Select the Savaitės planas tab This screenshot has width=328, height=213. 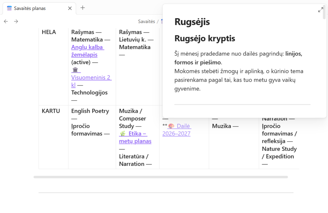coord(39,8)
